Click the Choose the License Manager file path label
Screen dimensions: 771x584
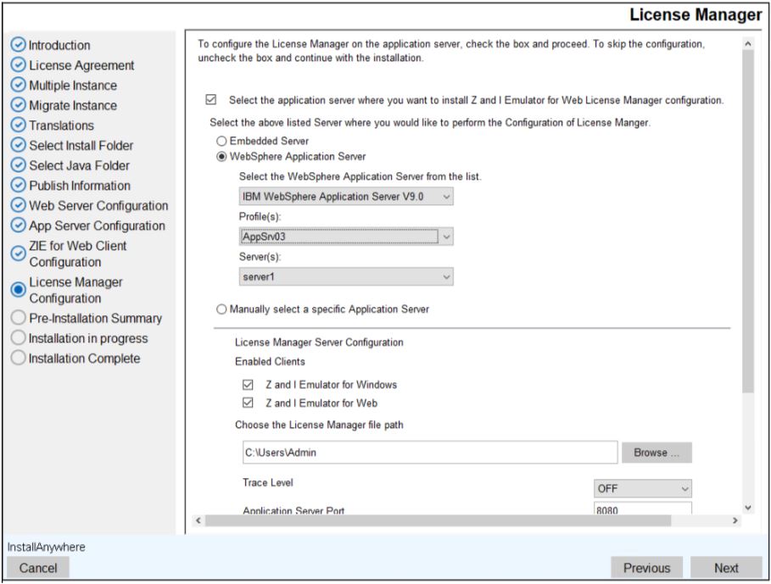(319, 425)
